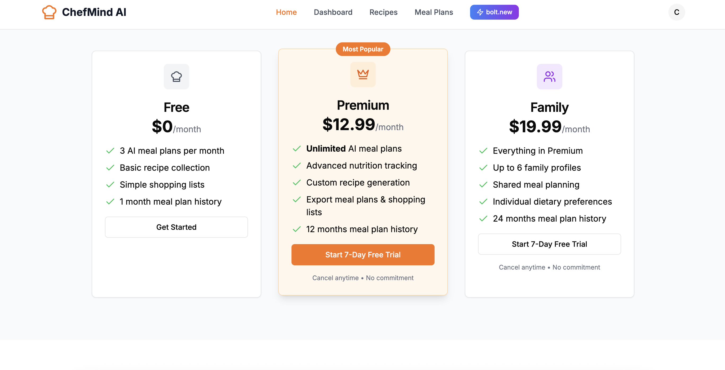The image size is (725, 370).
Task: Click checkmark next to Everything in Premium
Action: click(x=483, y=151)
